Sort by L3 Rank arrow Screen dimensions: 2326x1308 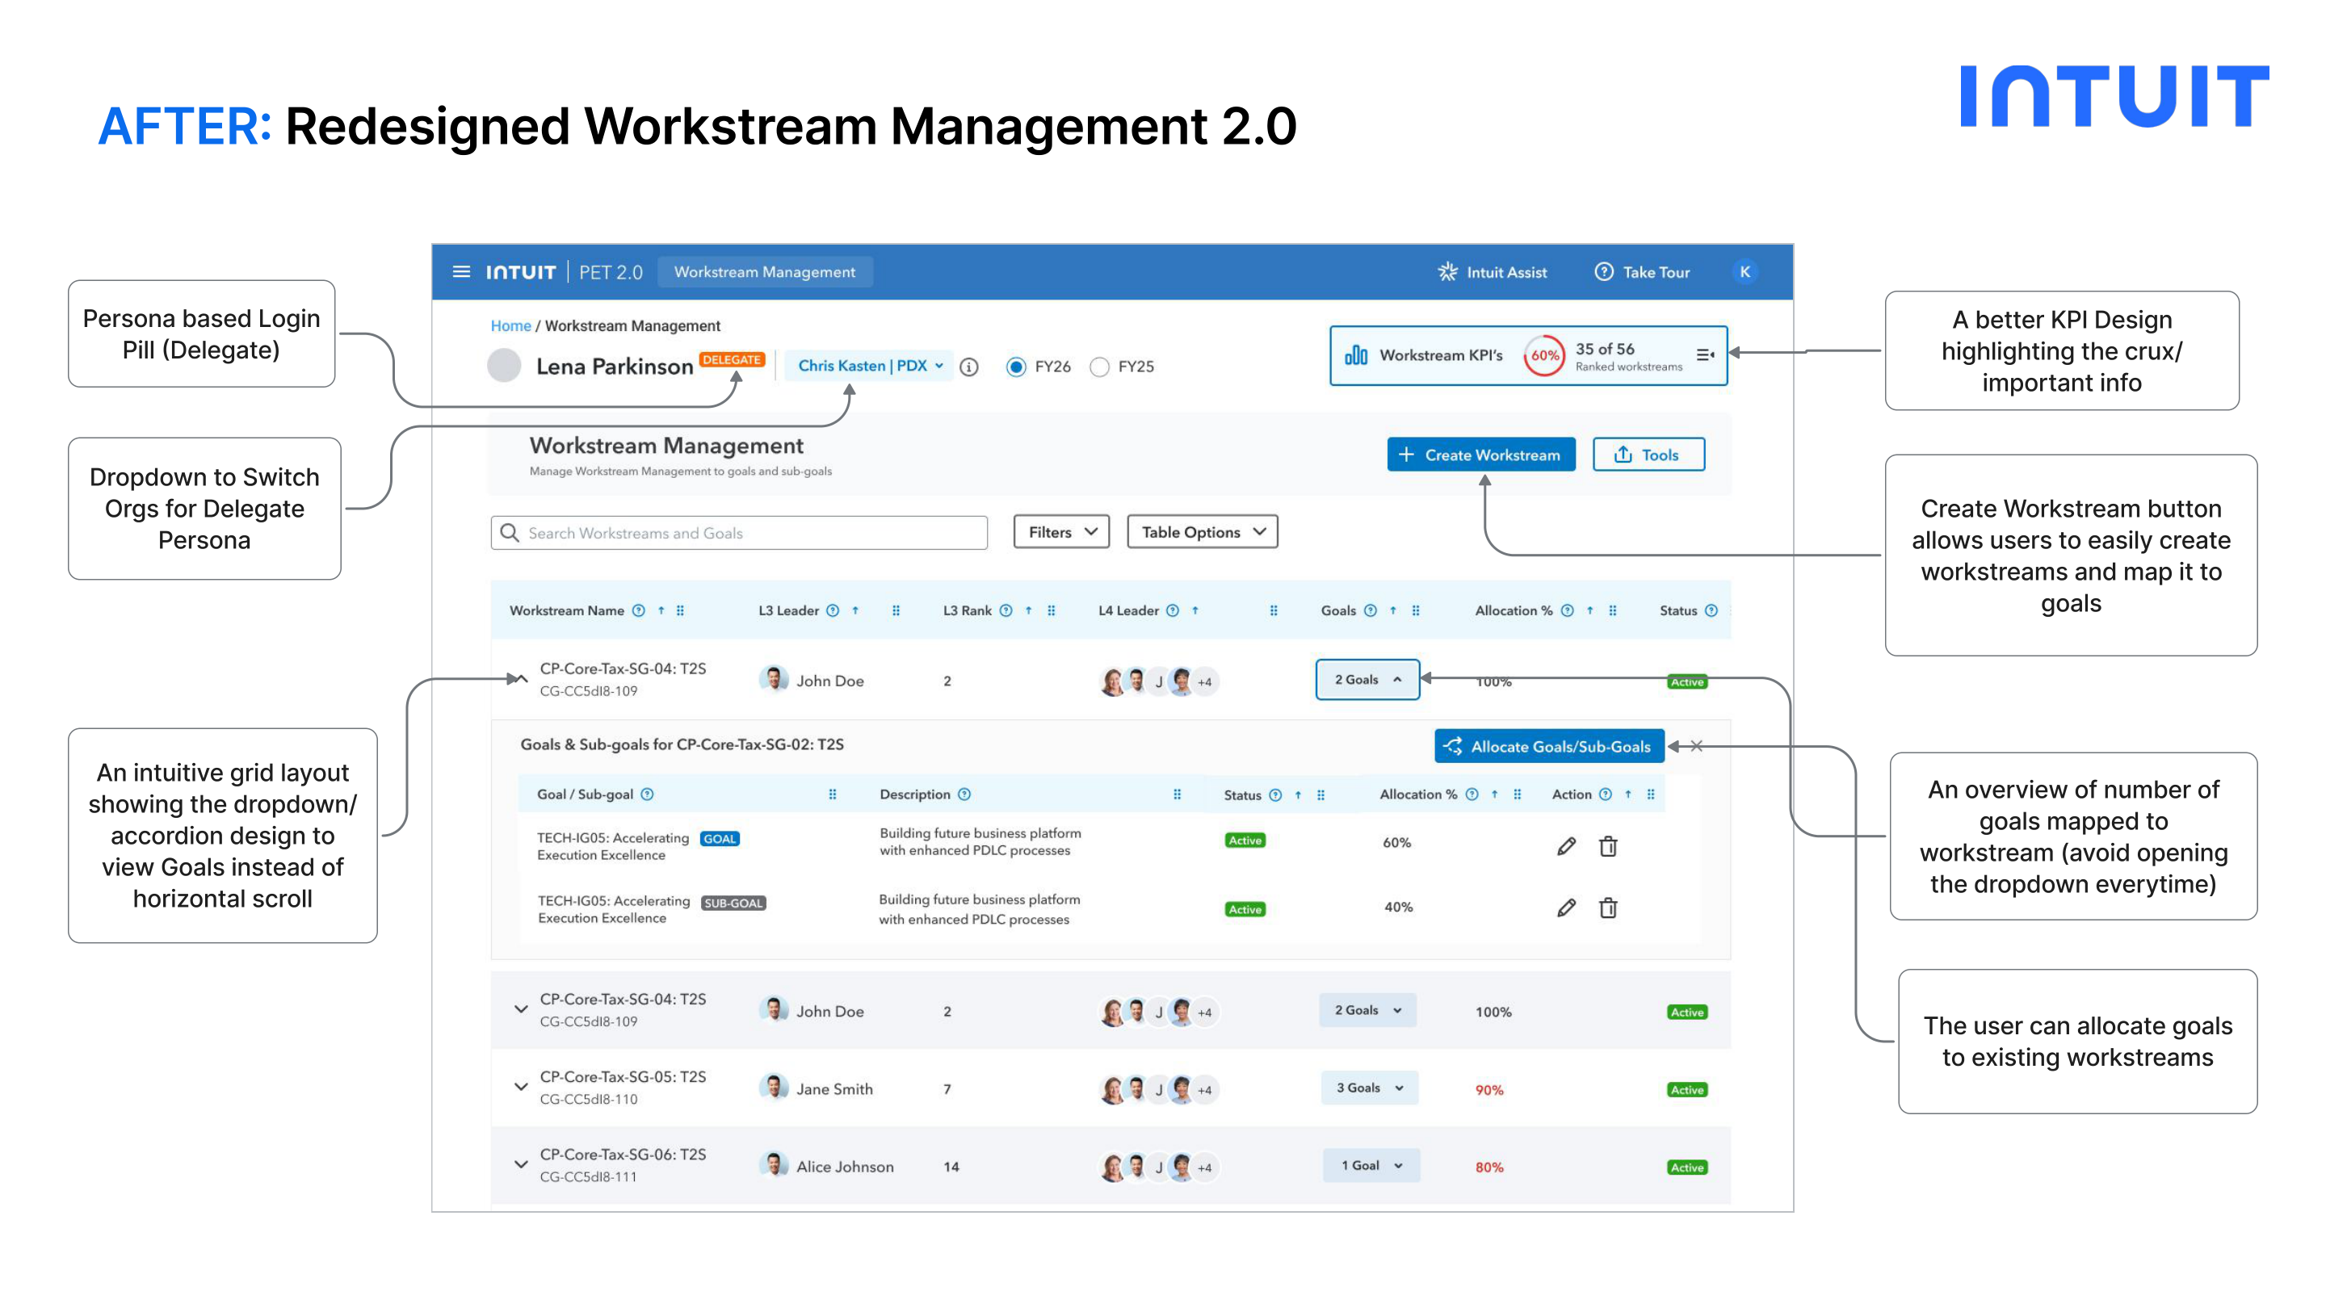point(1027,610)
